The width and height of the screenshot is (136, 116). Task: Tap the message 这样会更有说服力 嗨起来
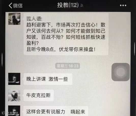[x=56, y=111]
